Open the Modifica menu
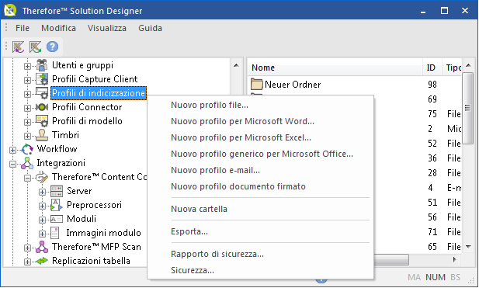This screenshot has height=288, width=479. coord(58,28)
